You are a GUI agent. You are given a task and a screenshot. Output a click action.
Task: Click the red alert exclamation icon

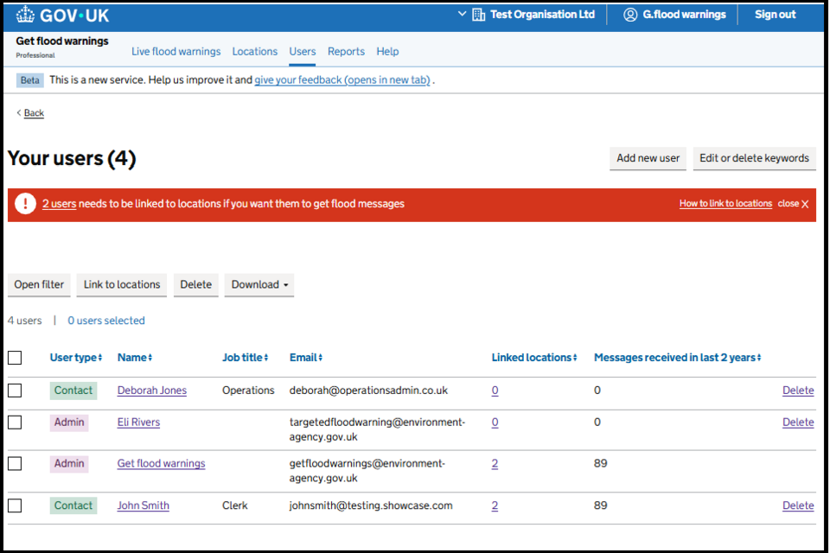tap(25, 205)
